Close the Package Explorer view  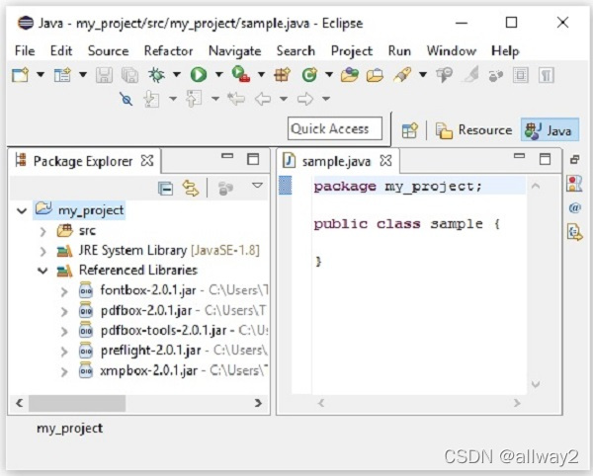(x=147, y=161)
